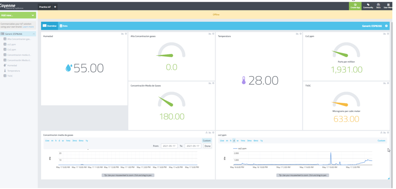Open Temperatura widget chart icon
This screenshot has width=396, height=189.
[x=297, y=34]
